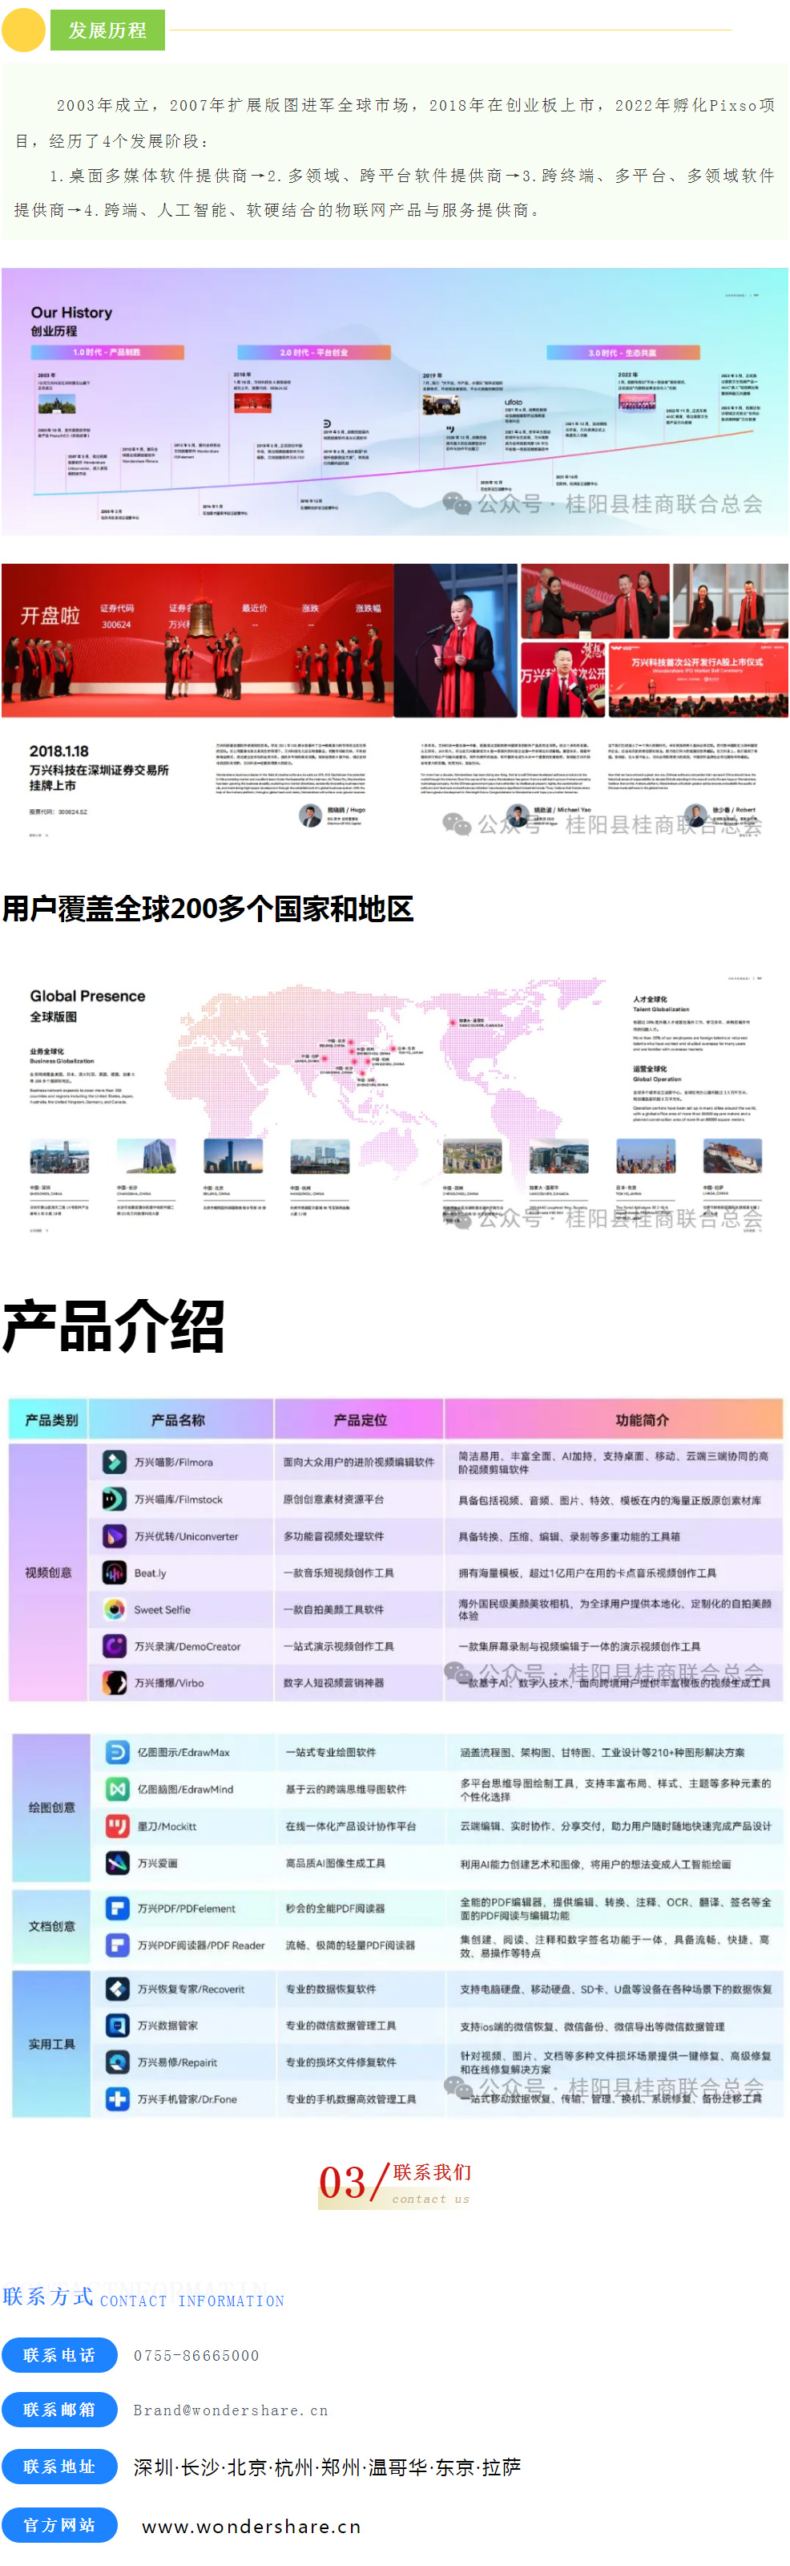
Task: Click the EdrawMax product icon
Action: pyautogui.click(x=118, y=1752)
